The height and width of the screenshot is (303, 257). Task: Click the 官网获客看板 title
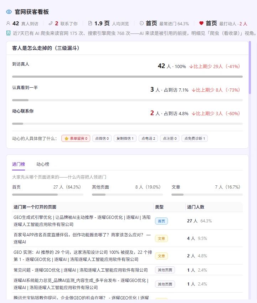32,12
